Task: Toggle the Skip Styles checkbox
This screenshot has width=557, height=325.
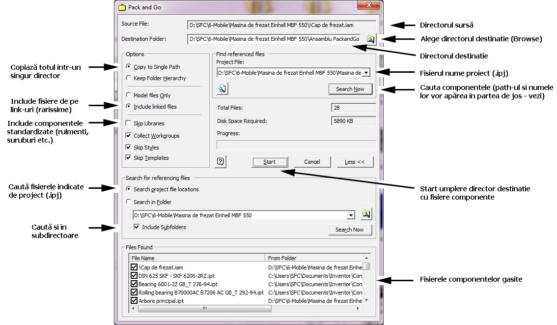Action: point(129,148)
